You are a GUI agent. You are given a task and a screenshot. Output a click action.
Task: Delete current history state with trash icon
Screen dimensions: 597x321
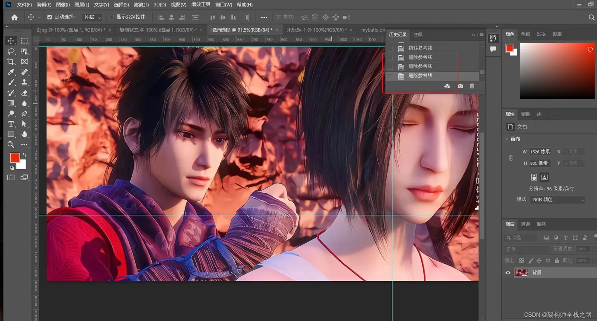click(472, 86)
